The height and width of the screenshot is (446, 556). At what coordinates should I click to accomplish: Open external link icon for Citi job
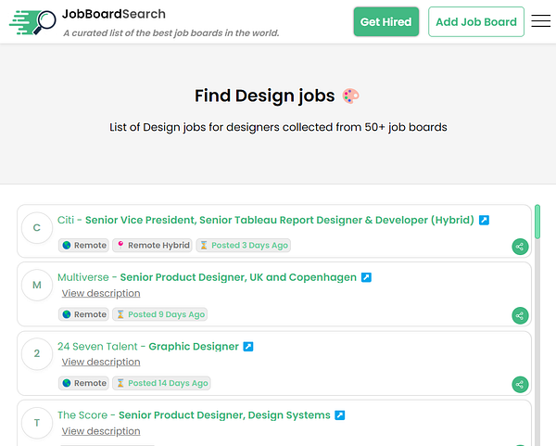(484, 221)
